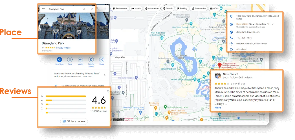The image size is (295, 140).
Task: Filter map by Transit chip
Action: [168, 8]
